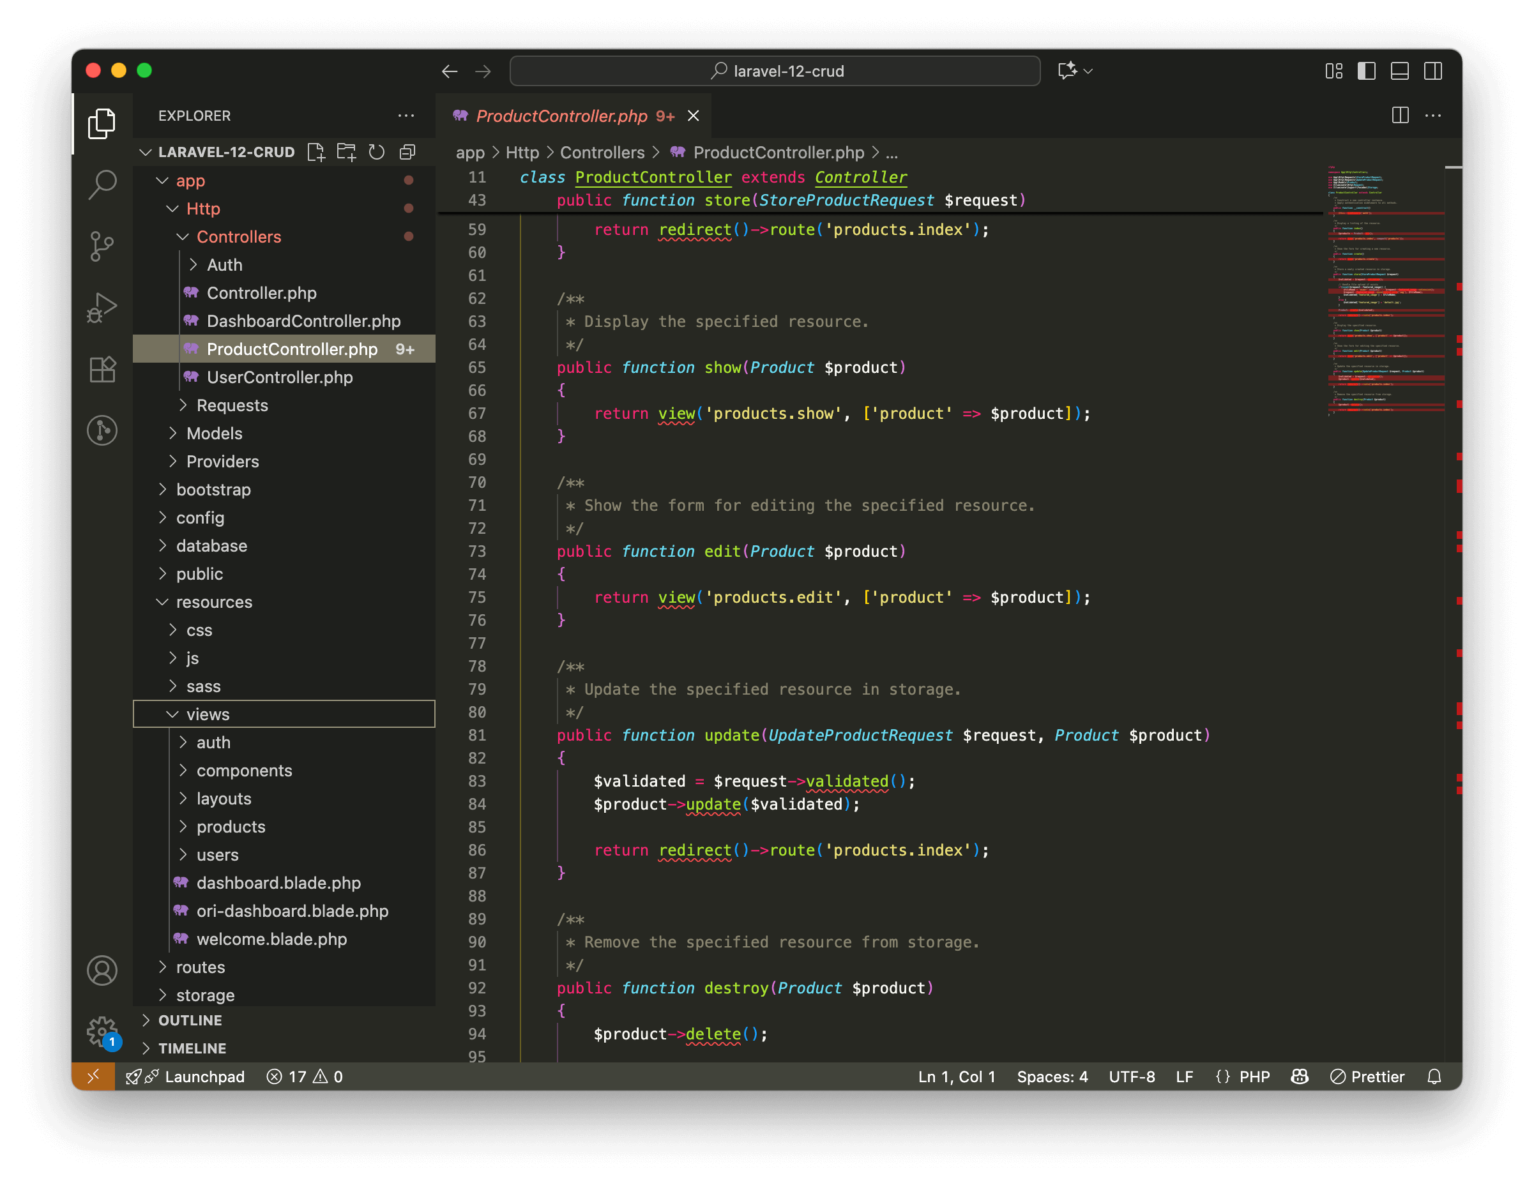This screenshot has width=1534, height=1185.
Task: Toggle the primary side bar visibility
Action: tap(1366, 71)
